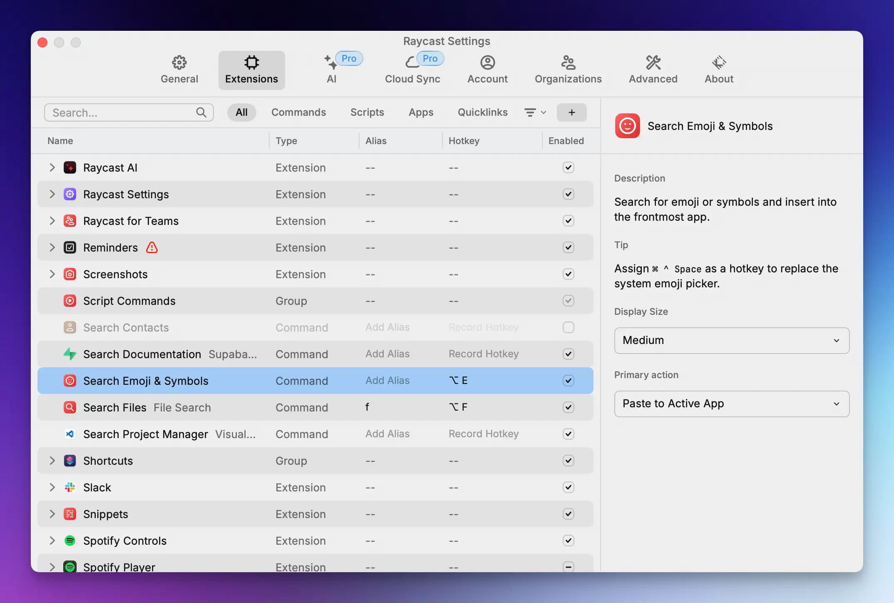
Task: Expand the Snippets extension row
Action: pyautogui.click(x=52, y=514)
